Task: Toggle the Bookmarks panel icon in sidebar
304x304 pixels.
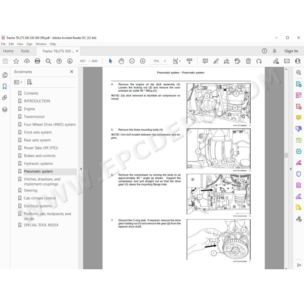Action: coord(5,86)
